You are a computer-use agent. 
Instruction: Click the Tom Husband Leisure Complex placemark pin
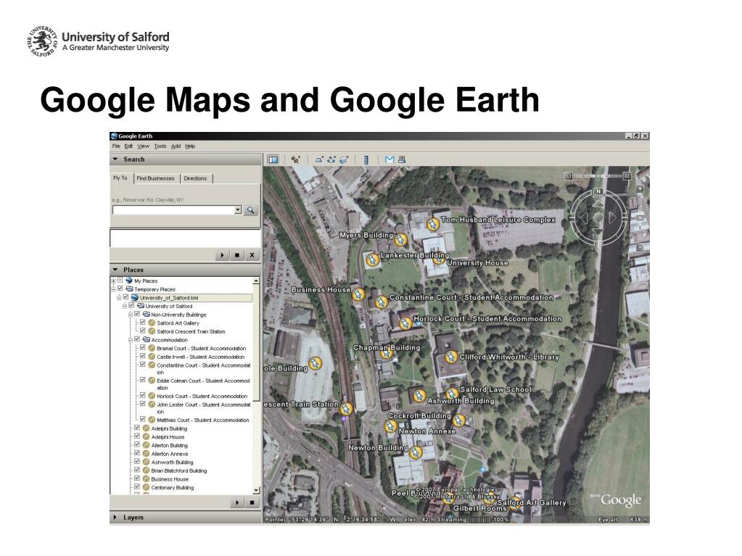pos(432,224)
